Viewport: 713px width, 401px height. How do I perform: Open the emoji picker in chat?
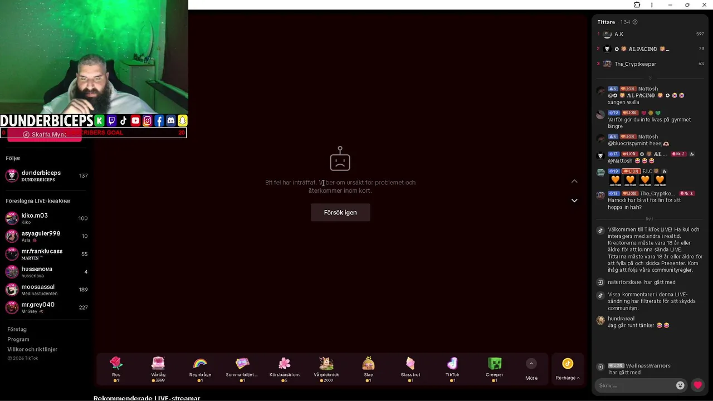pyautogui.click(x=680, y=385)
